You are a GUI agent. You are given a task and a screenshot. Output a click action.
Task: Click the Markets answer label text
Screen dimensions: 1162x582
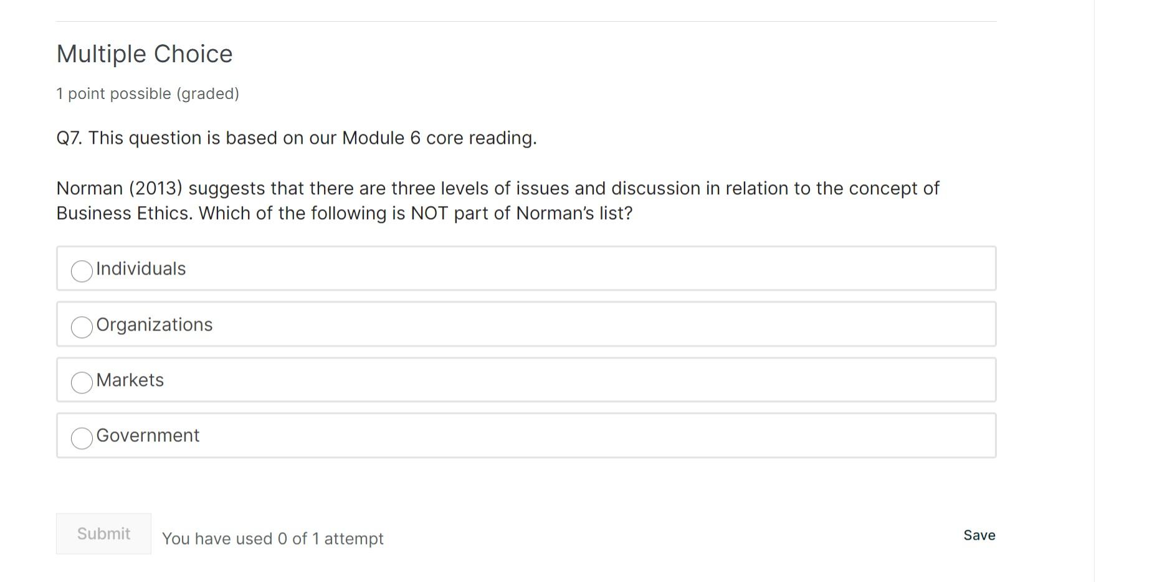[130, 380]
